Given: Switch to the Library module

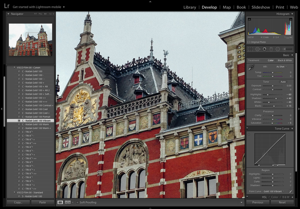Looking at the screenshot, I should click(190, 7).
